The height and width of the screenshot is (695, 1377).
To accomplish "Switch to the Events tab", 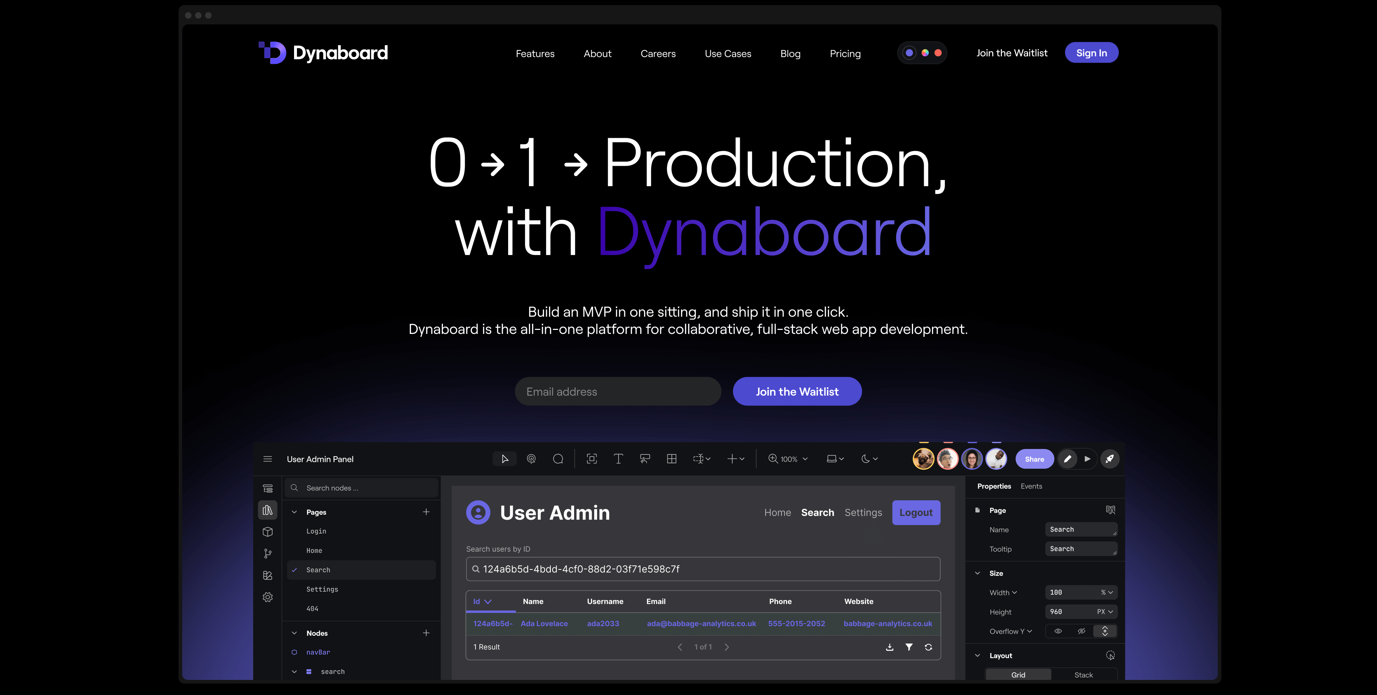I will tap(1031, 486).
